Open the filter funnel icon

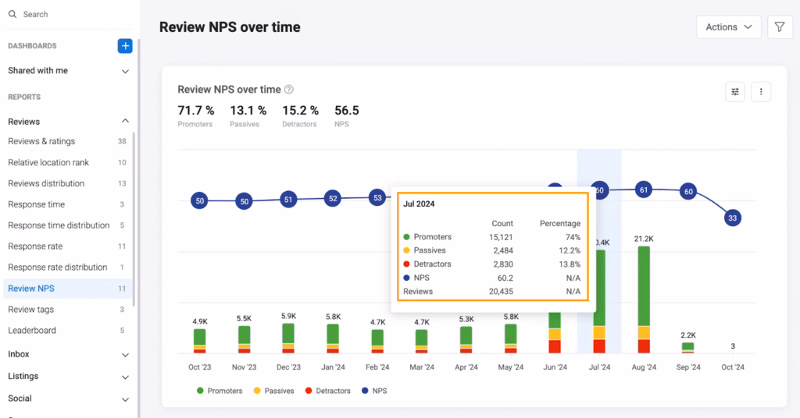(x=780, y=27)
